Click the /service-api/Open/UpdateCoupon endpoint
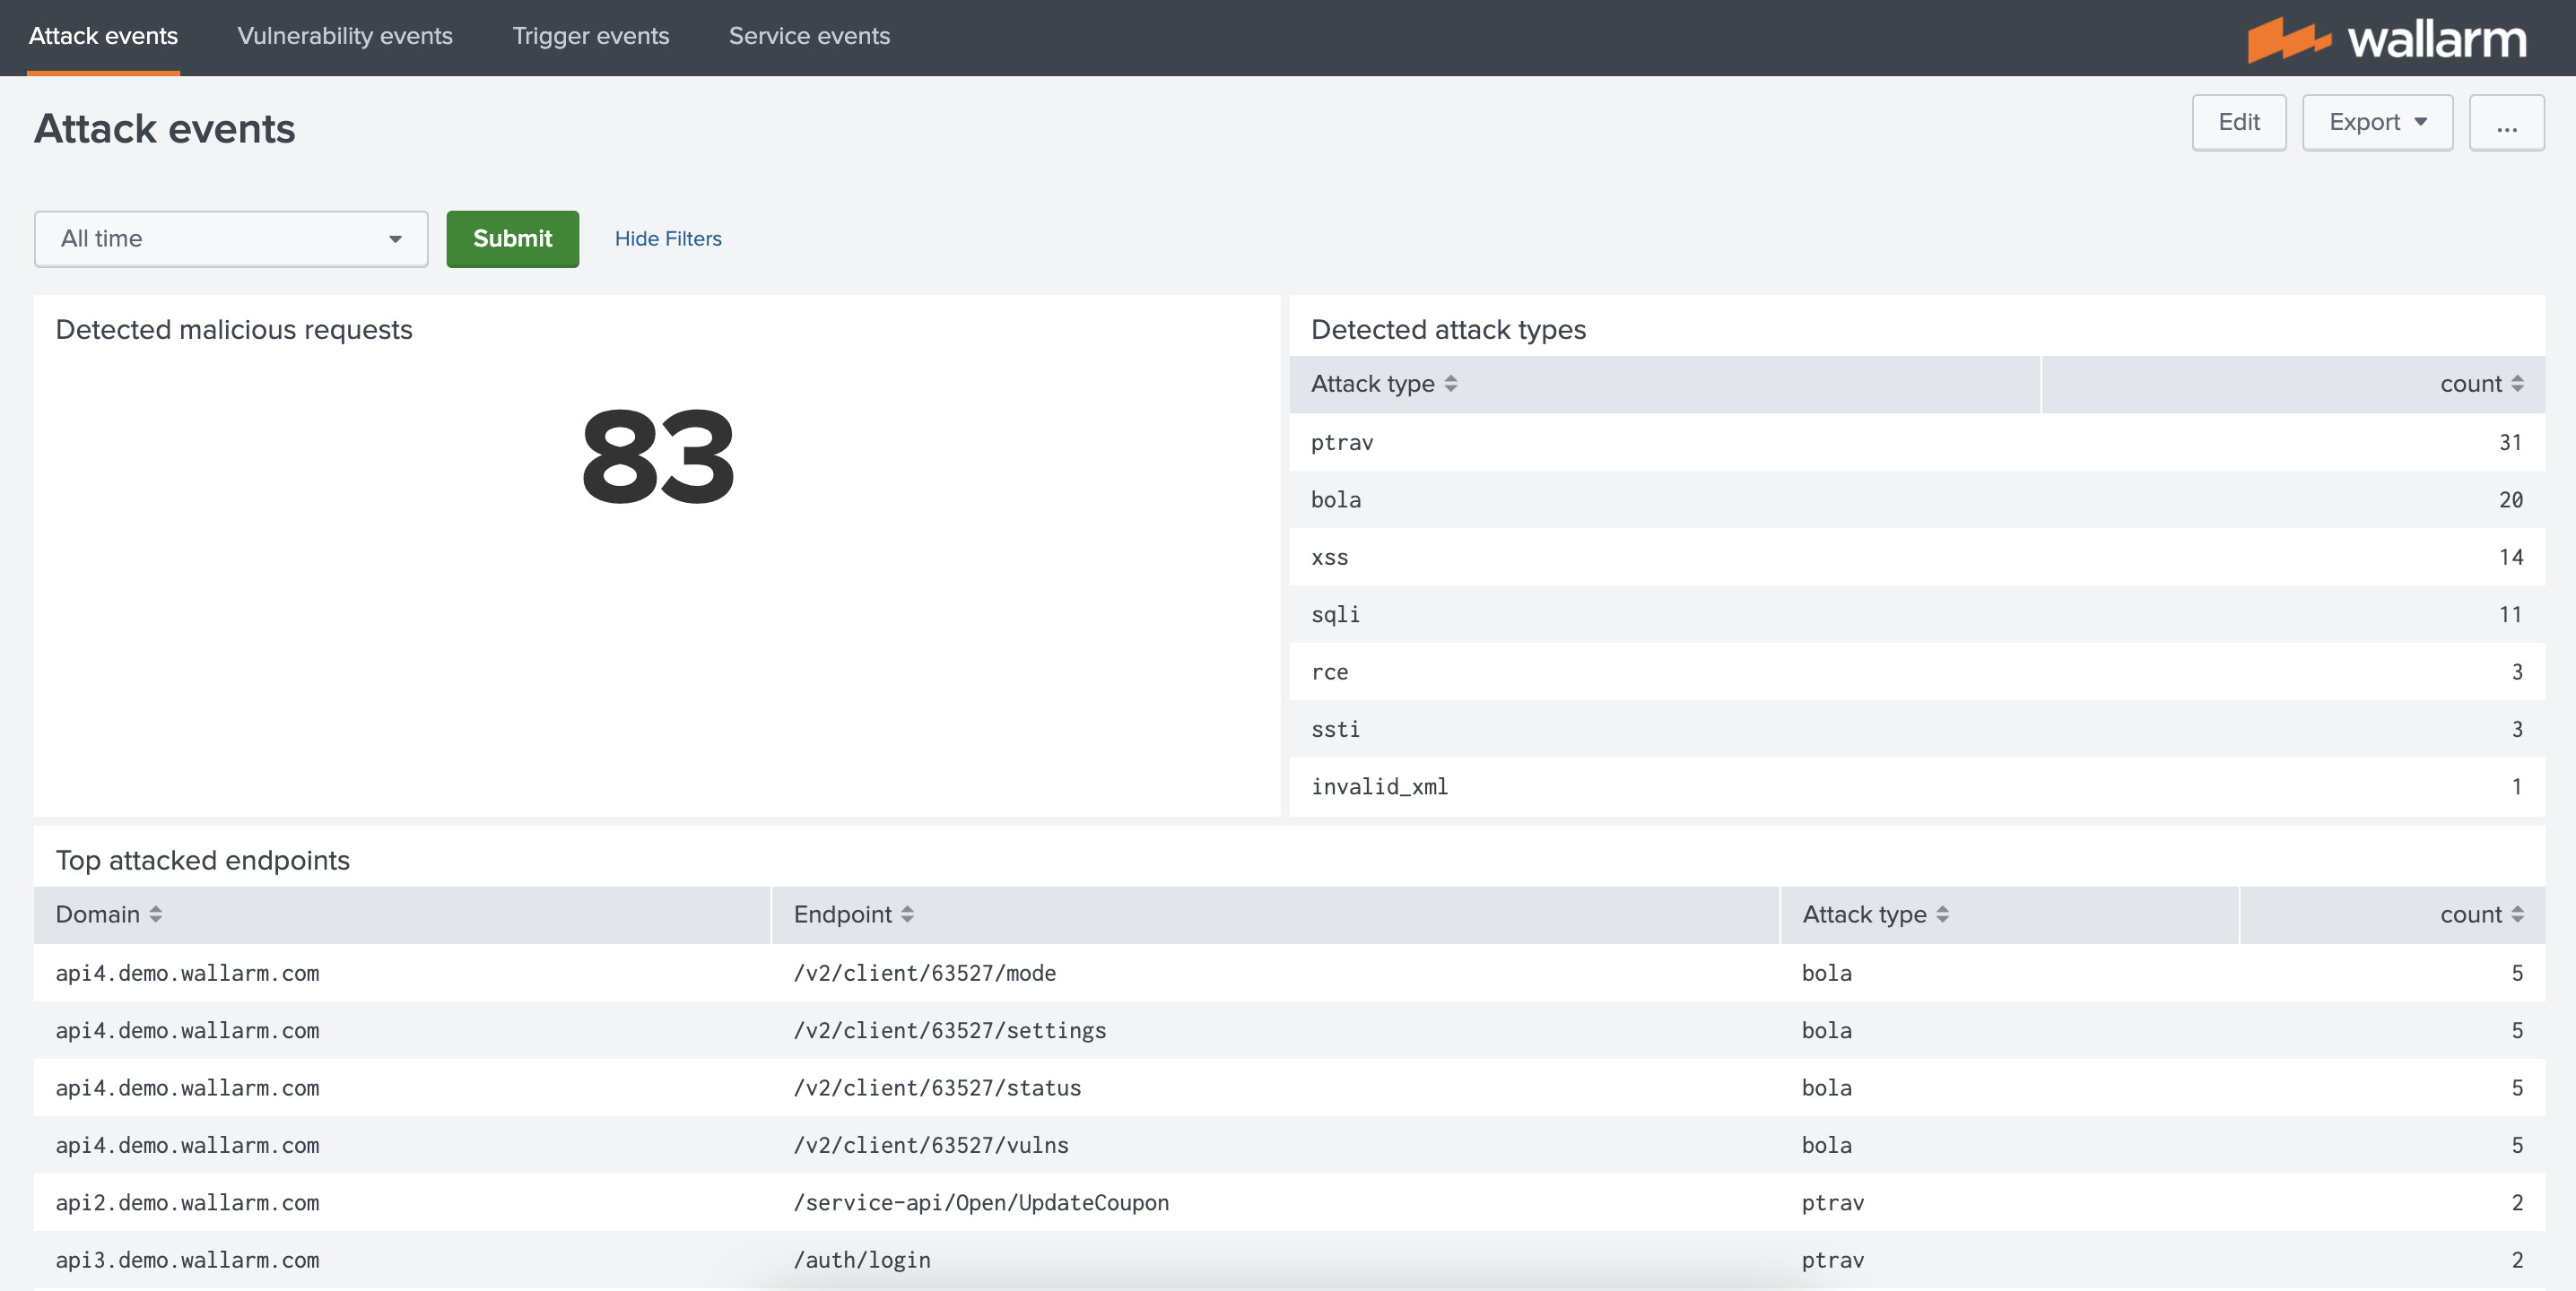This screenshot has width=2576, height=1291. pos(981,1203)
